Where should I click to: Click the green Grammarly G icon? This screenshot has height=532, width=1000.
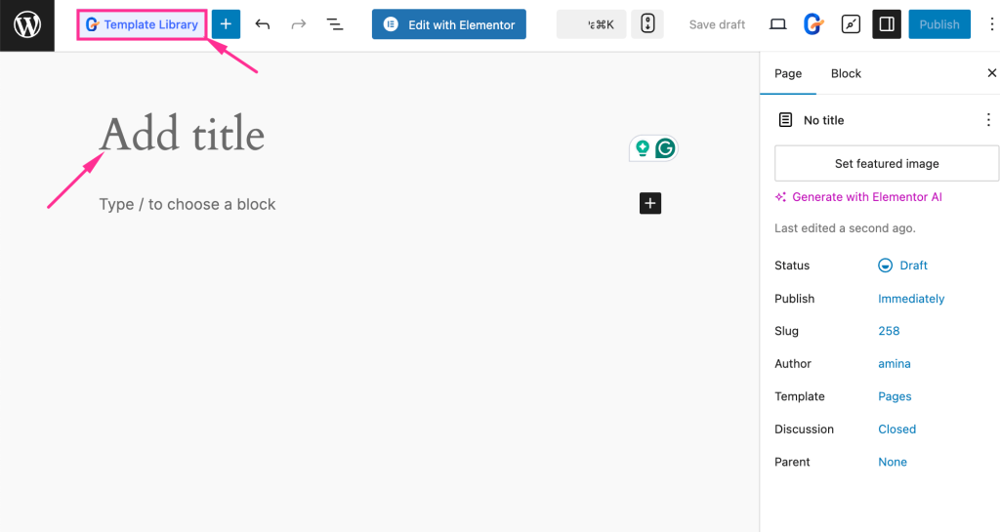coord(665,148)
